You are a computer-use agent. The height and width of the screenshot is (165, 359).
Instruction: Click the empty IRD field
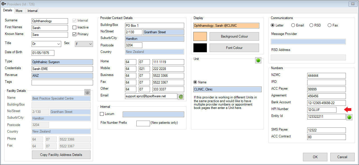point(327,82)
